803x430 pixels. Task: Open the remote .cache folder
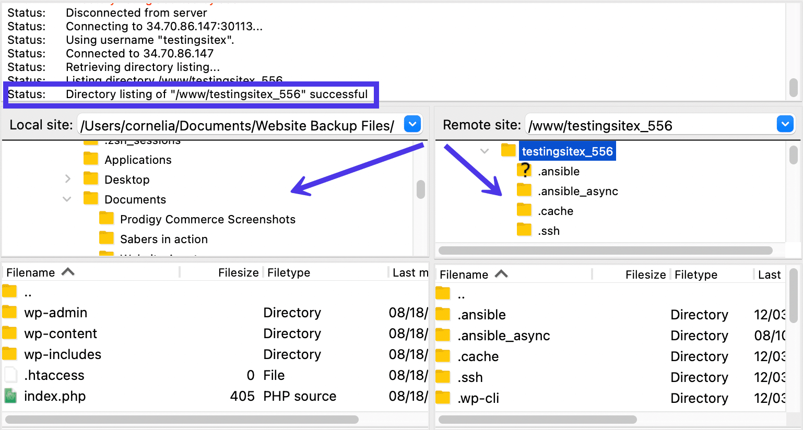(x=477, y=356)
